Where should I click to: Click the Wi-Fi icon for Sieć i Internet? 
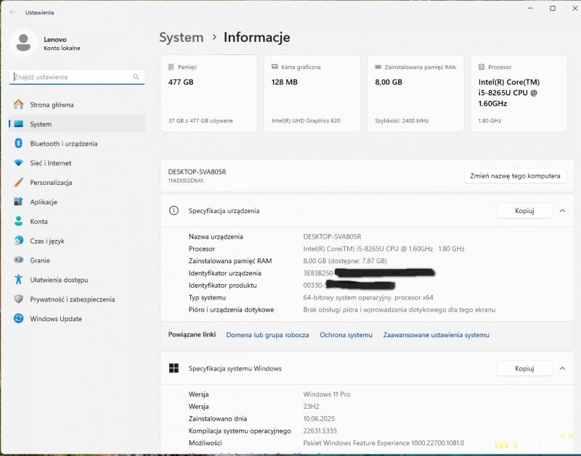pos(19,163)
